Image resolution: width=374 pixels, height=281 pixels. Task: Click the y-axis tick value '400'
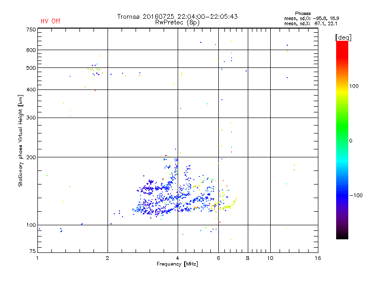pos(31,90)
